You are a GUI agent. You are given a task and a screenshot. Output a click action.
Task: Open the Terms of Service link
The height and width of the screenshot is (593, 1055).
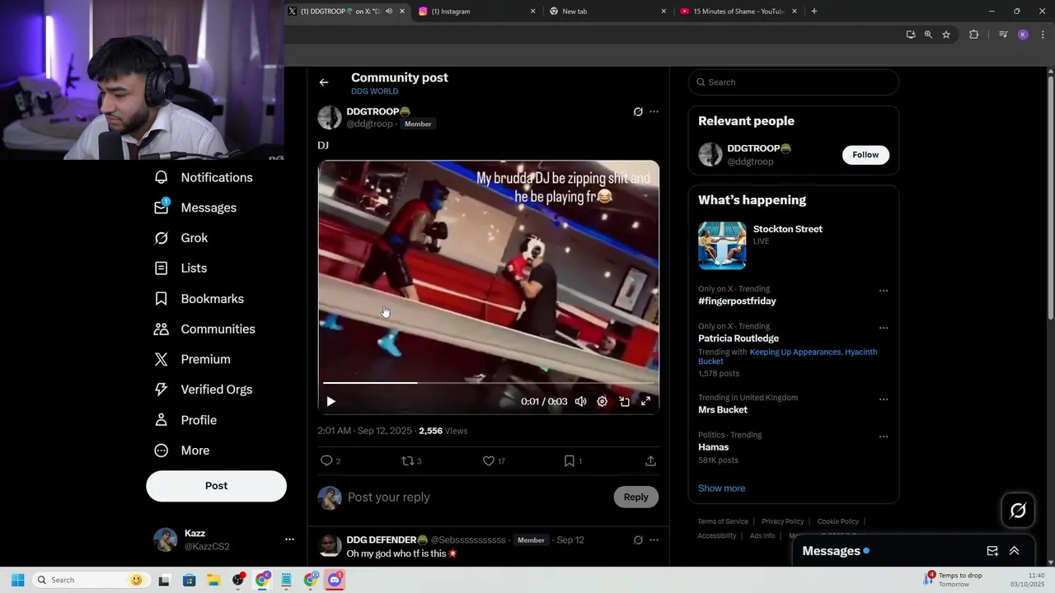pyautogui.click(x=723, y=521)
